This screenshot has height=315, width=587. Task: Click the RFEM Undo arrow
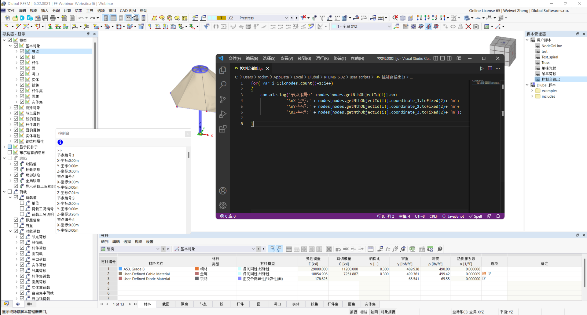point(81,18)
